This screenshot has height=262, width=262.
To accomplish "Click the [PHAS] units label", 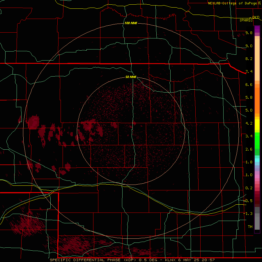I will (x=246, y=20).
